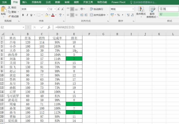The image size is (179, 124).
Task: Decrease decimal places
Action: click(132, 15)
